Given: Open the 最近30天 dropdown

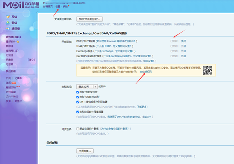Looking at the screenshot, I should click(87, 86).
